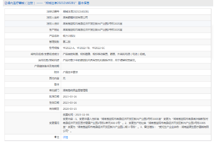Select the 2023-03-16 date in 生效日期 row
The image size is (215, 142).
[70, 103]
